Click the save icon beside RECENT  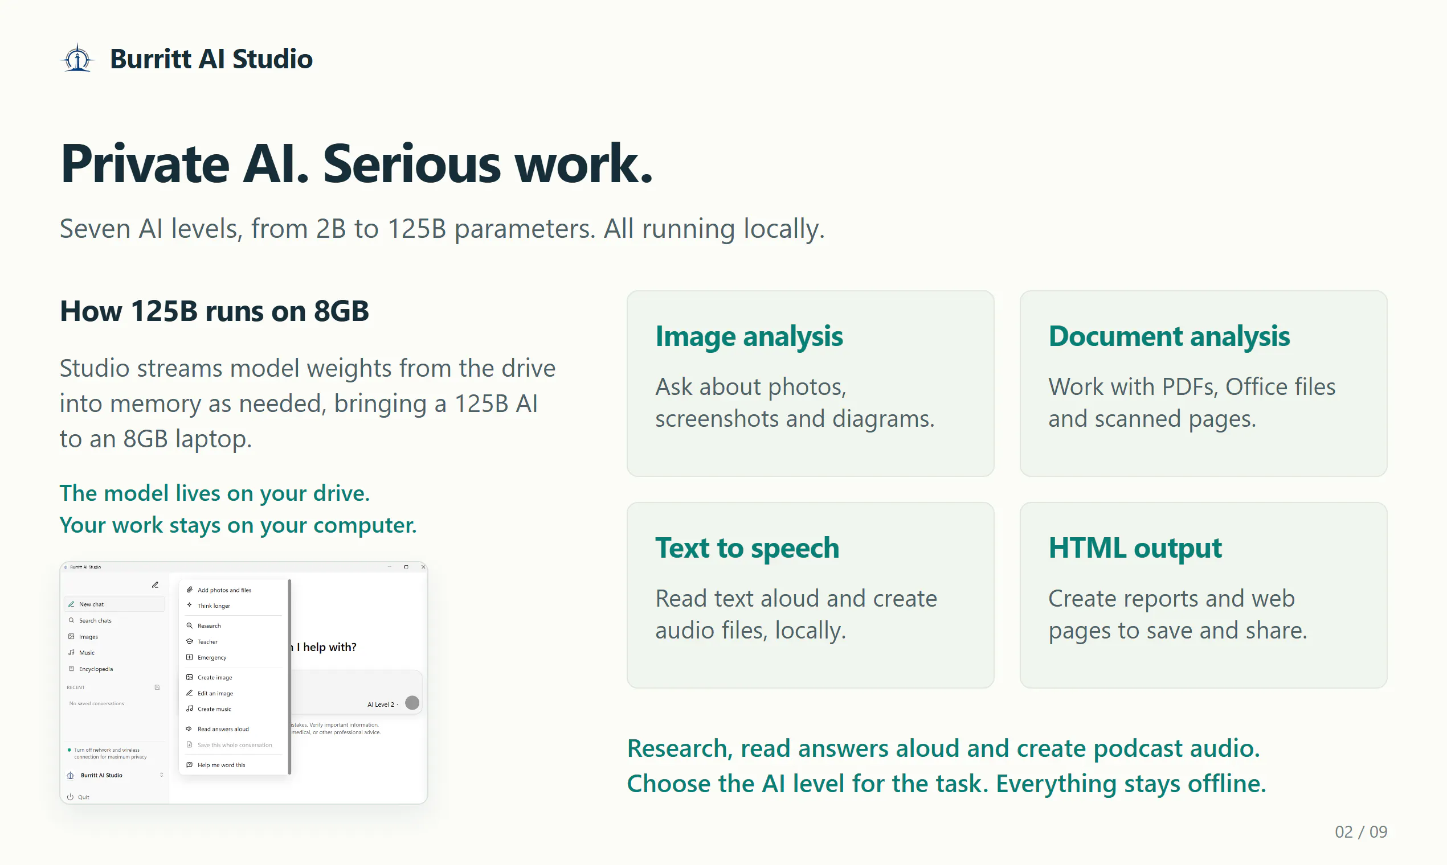pos(157,687)
